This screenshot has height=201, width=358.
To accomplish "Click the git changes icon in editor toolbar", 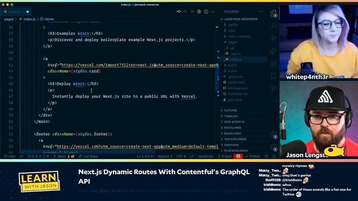I will pos(178,12).
